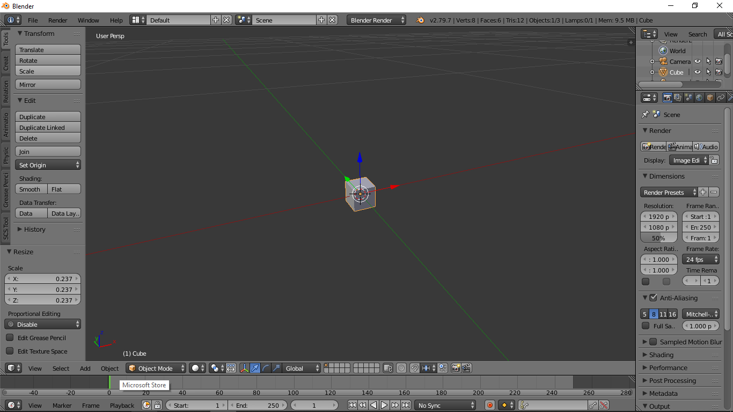Disable the Anti-Aliasing checkbox
The height and width of the screenshot is (412, 733).
point(653,298)
